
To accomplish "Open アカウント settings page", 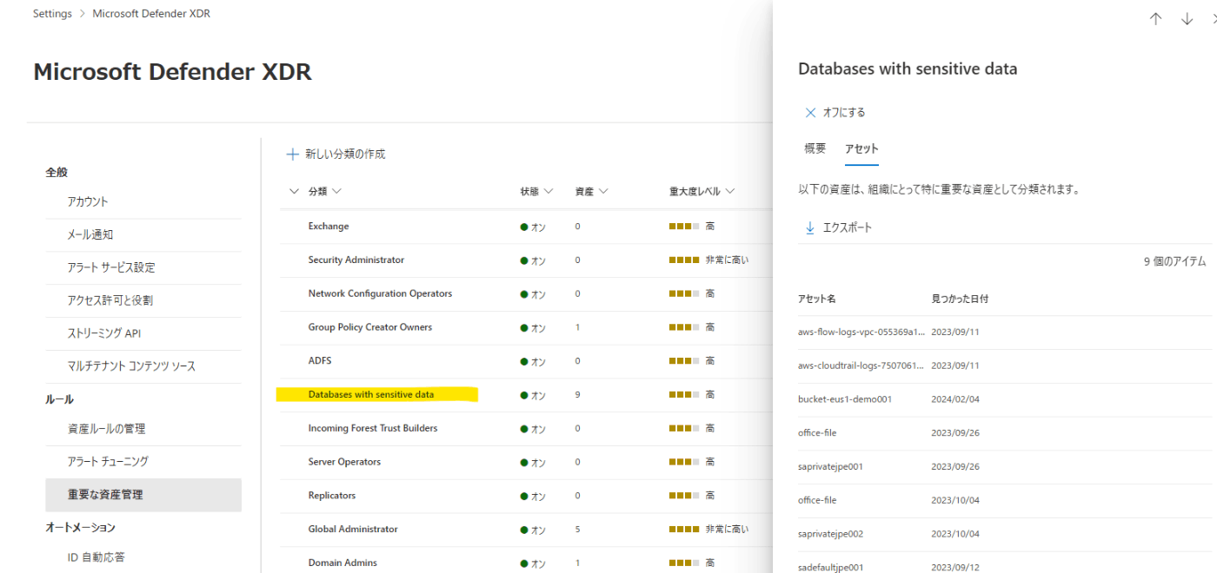I will tap(88, 201).
